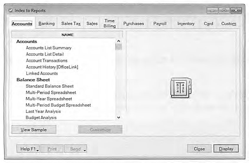Open the Help F1 dropdown arrow
Image resolution: width=249 pixels, height=163 pixels.
coord(38,150)
